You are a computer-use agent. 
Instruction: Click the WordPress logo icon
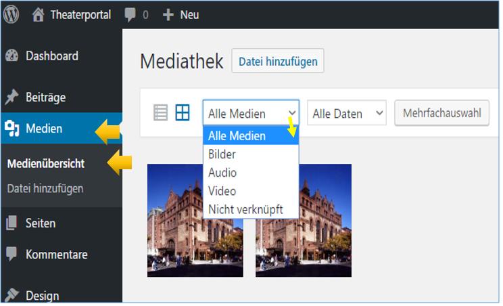[x=11, y=15]
